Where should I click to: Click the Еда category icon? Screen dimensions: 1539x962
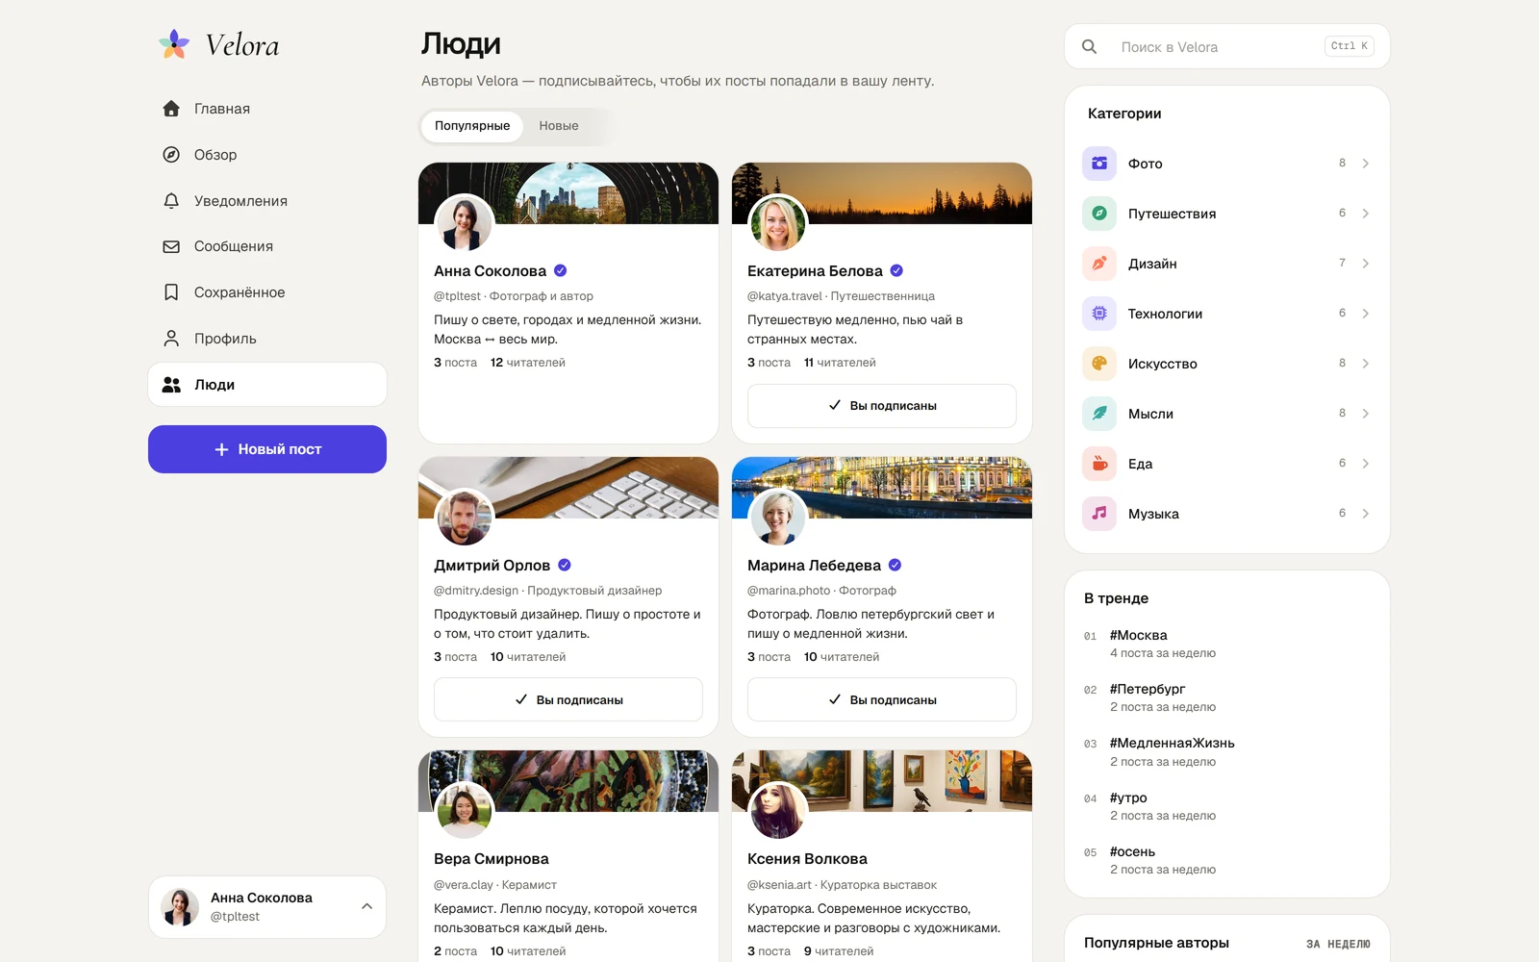1099,464
